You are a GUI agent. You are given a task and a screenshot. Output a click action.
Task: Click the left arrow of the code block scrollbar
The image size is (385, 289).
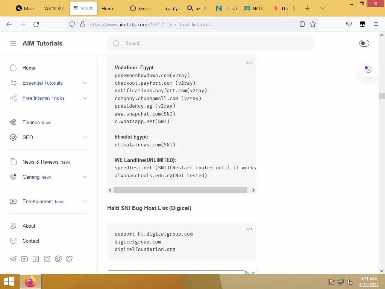pos(110,190)
